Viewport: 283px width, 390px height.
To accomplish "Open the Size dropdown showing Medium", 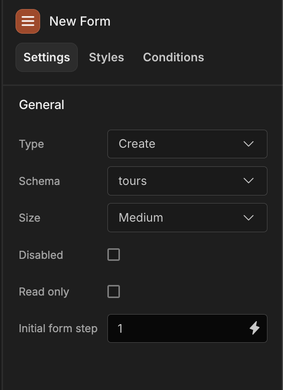I will 187,218.
